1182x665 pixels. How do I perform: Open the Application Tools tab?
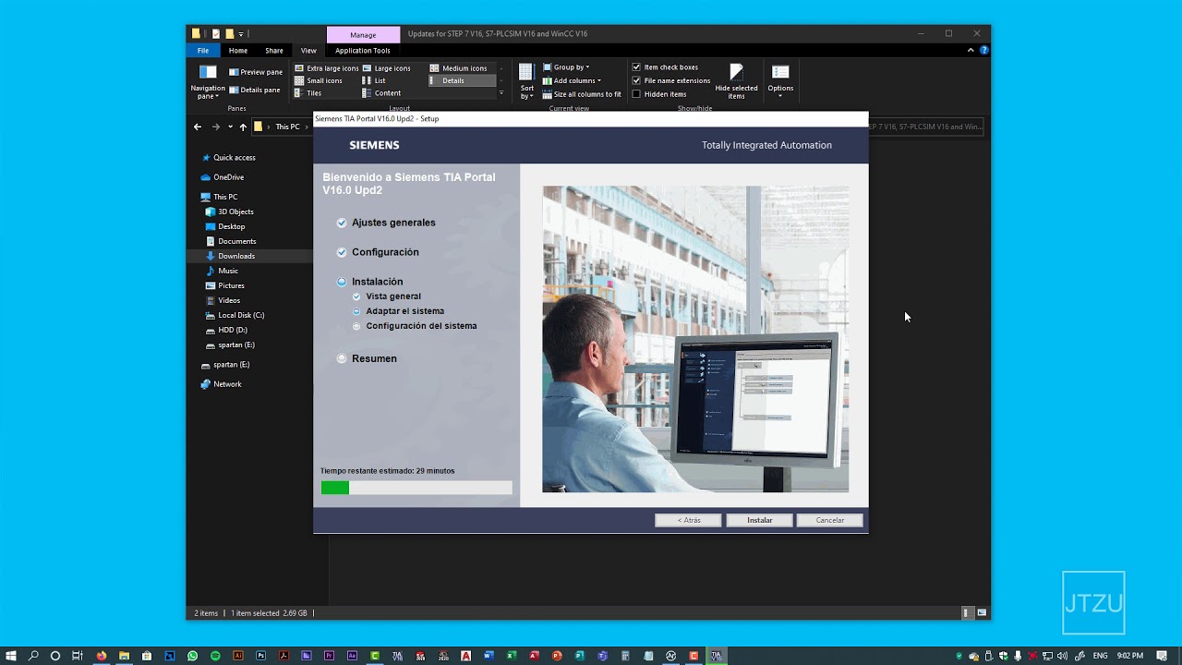pos(363,51)
